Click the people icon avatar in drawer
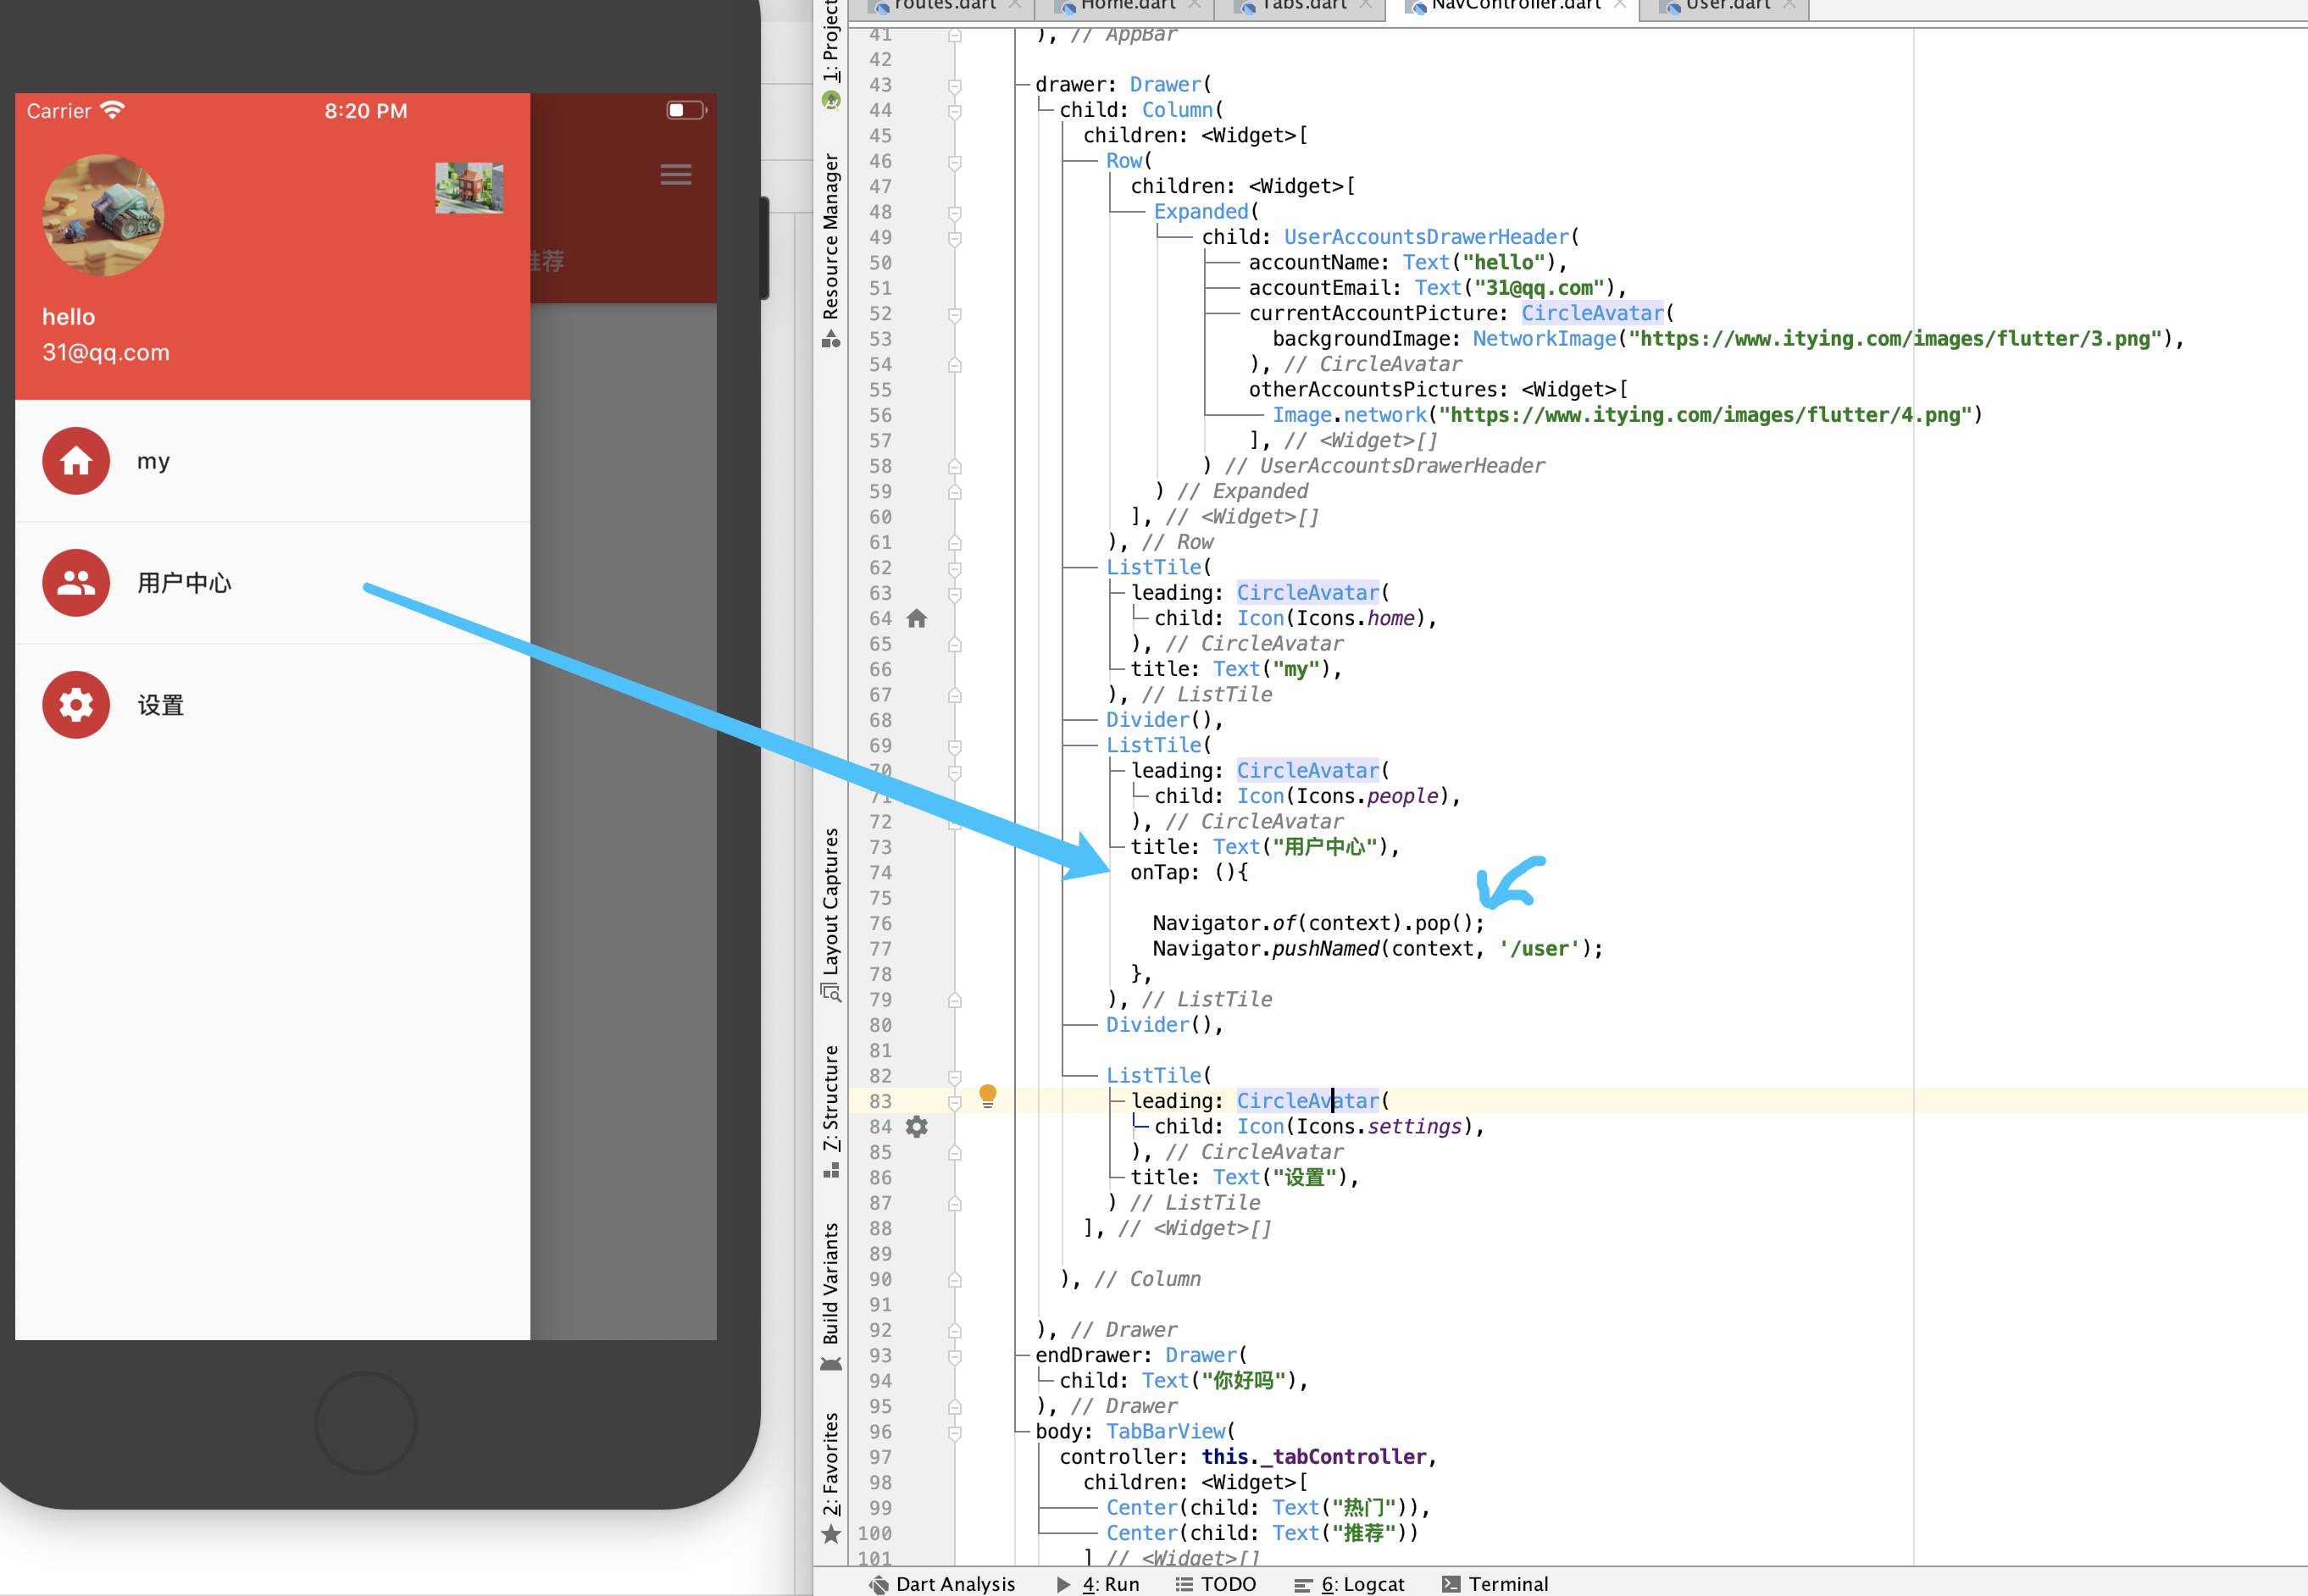 click(76, 583)
